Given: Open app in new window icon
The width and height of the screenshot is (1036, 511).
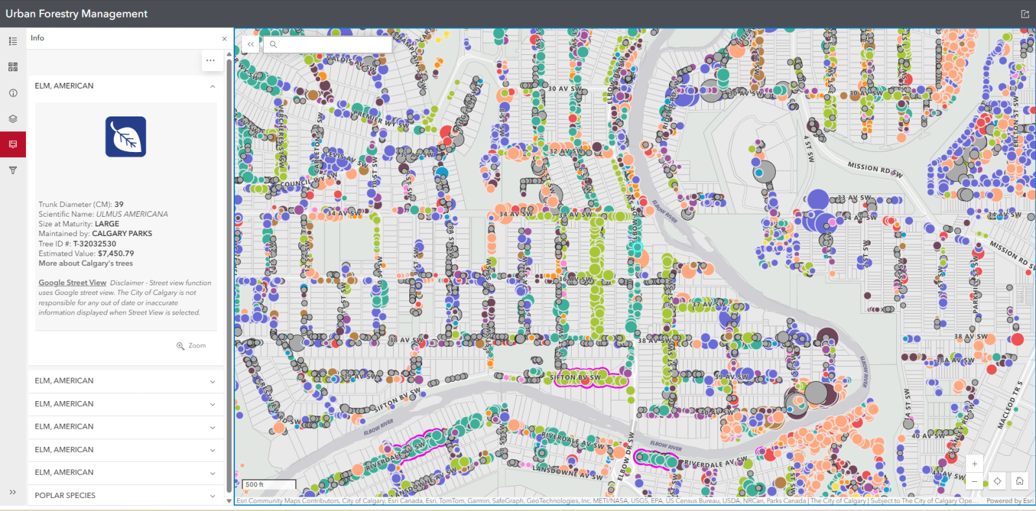Looking at the screenshot, I should coord(1025,14).
